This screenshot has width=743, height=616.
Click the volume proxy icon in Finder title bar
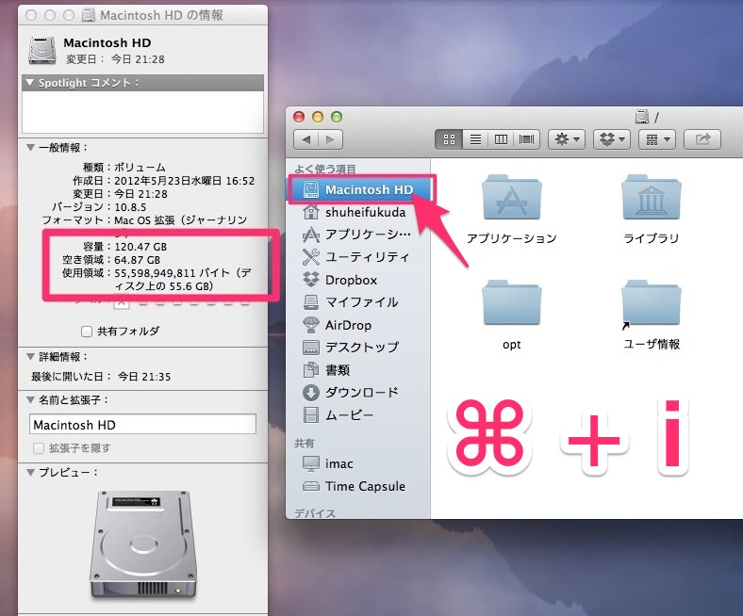point(642,116)
